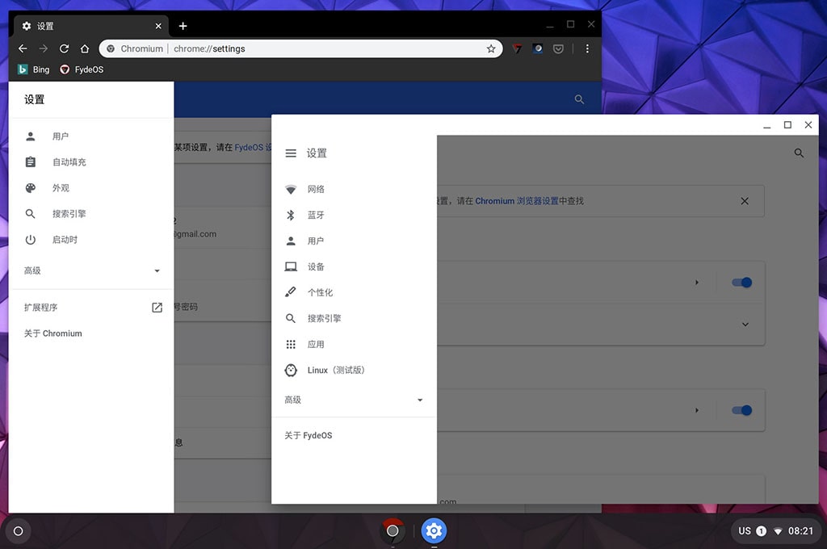Screen dimensions: 827x549
Task: Open 扩展程序 external link
Action: 157,308
